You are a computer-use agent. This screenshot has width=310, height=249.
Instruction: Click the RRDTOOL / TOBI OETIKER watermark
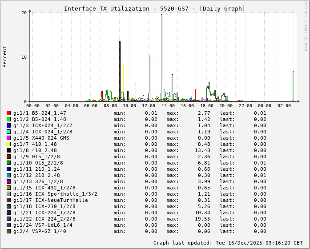pos(306,26)
